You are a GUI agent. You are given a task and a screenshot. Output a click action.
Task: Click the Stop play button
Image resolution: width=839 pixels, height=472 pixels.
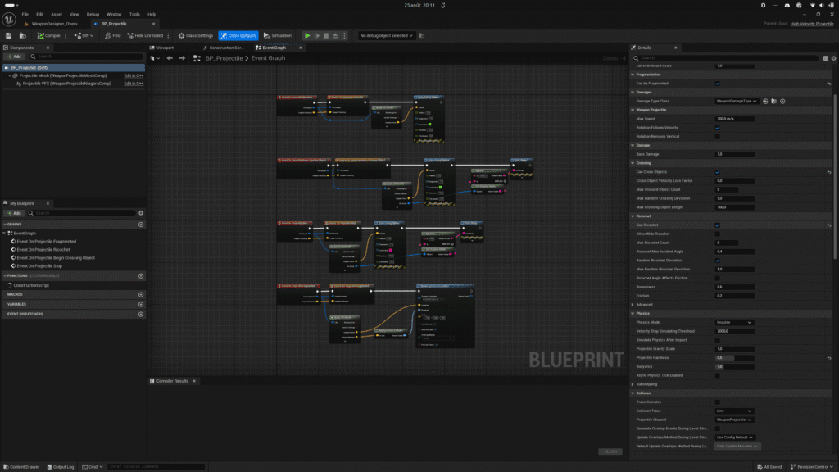(326, 36)
